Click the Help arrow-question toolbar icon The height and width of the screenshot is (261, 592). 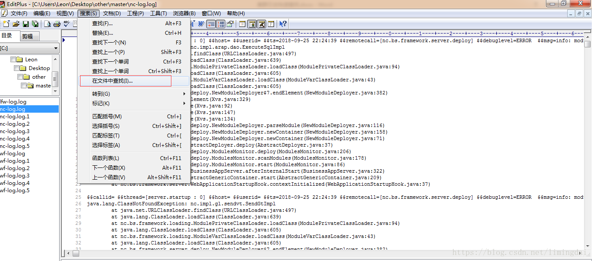click(283, 24)
